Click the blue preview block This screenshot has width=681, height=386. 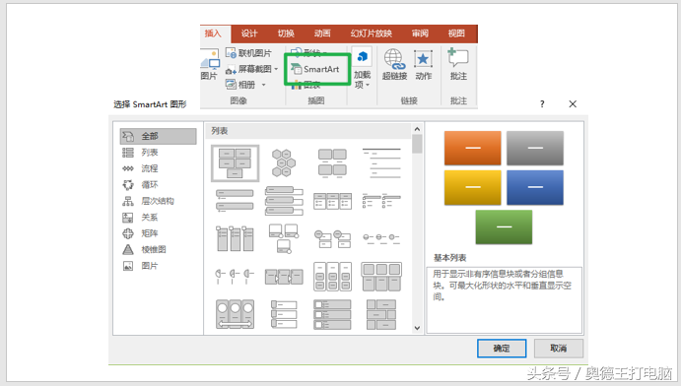tap(535, 187)
